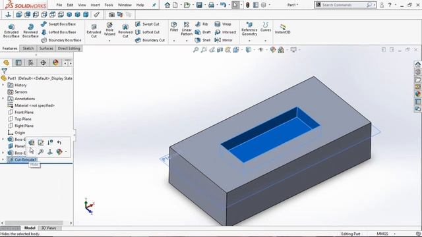Open the Hole Wizard dropdown arrow
This screenshot has width=422, height=237.
click(109, 41)
